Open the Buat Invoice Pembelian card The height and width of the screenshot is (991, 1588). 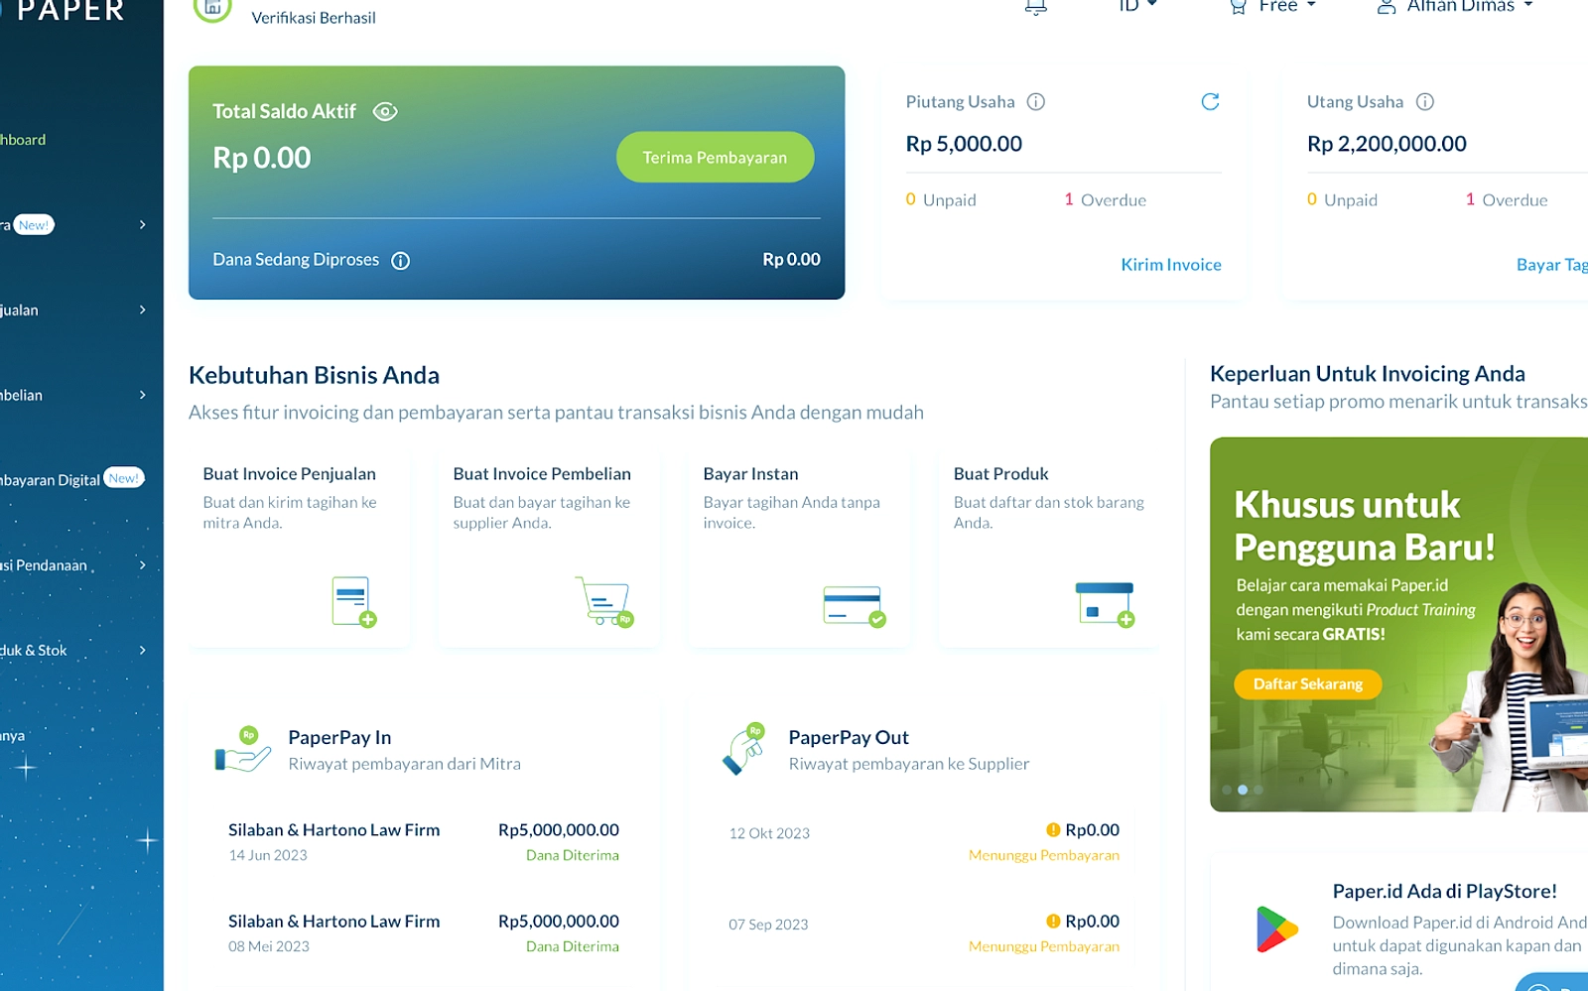coord(549,551)
